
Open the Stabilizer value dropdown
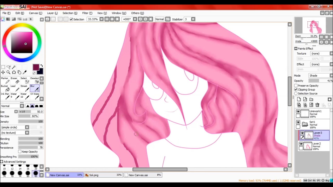(x=193, y=19)
